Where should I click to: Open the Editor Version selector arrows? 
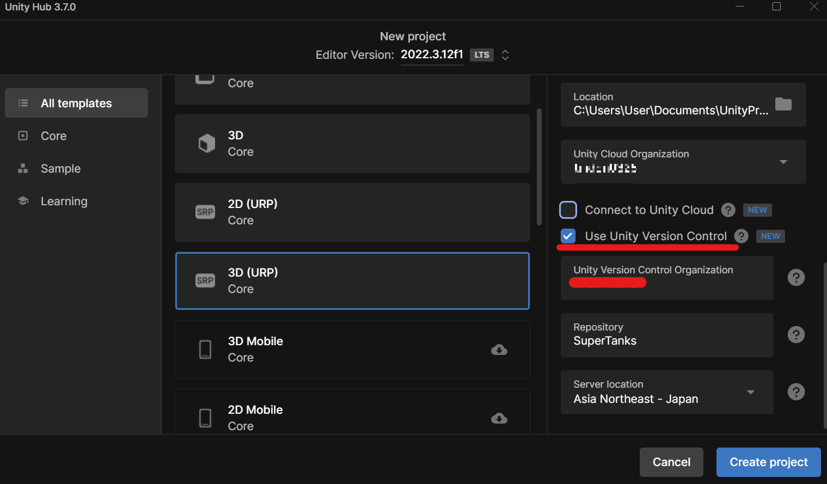pos(505,55)
